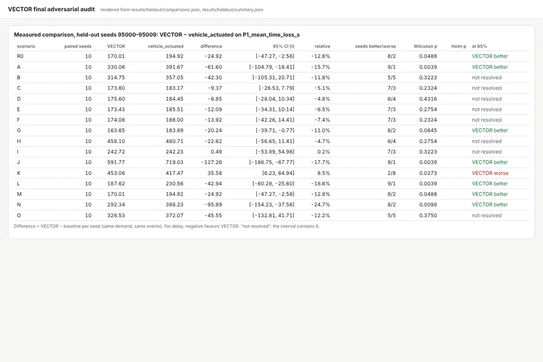Click the "185.51" vehicle_actuated value in row E

point(175,109)
